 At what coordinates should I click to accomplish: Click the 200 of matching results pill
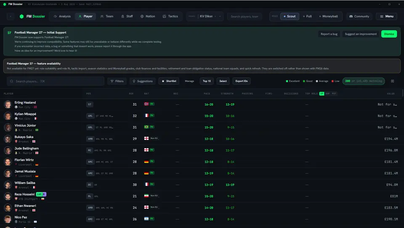[364, 81]
